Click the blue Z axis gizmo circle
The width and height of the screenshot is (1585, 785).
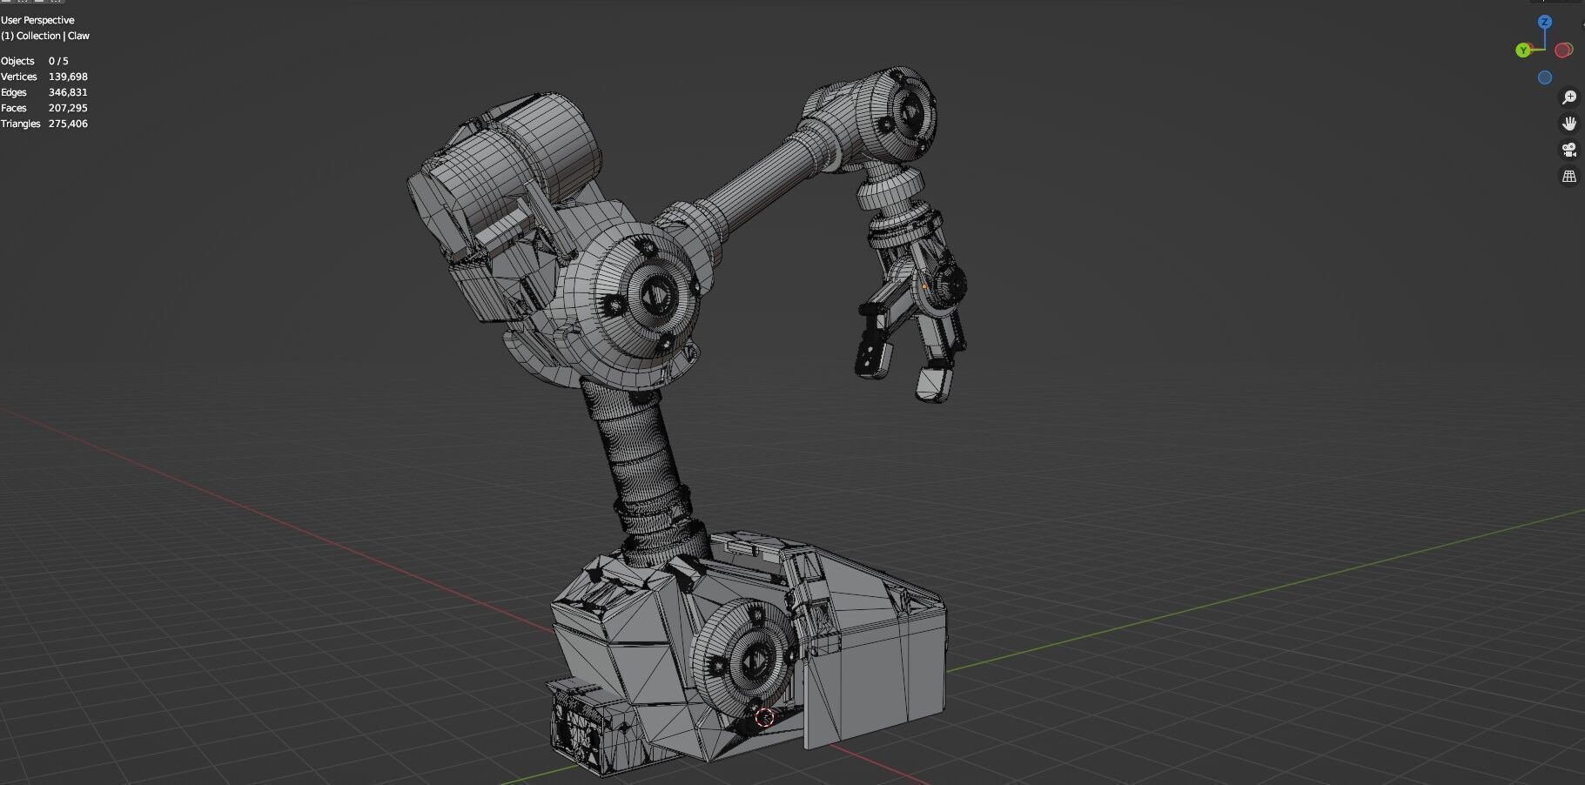(1545, 23)
